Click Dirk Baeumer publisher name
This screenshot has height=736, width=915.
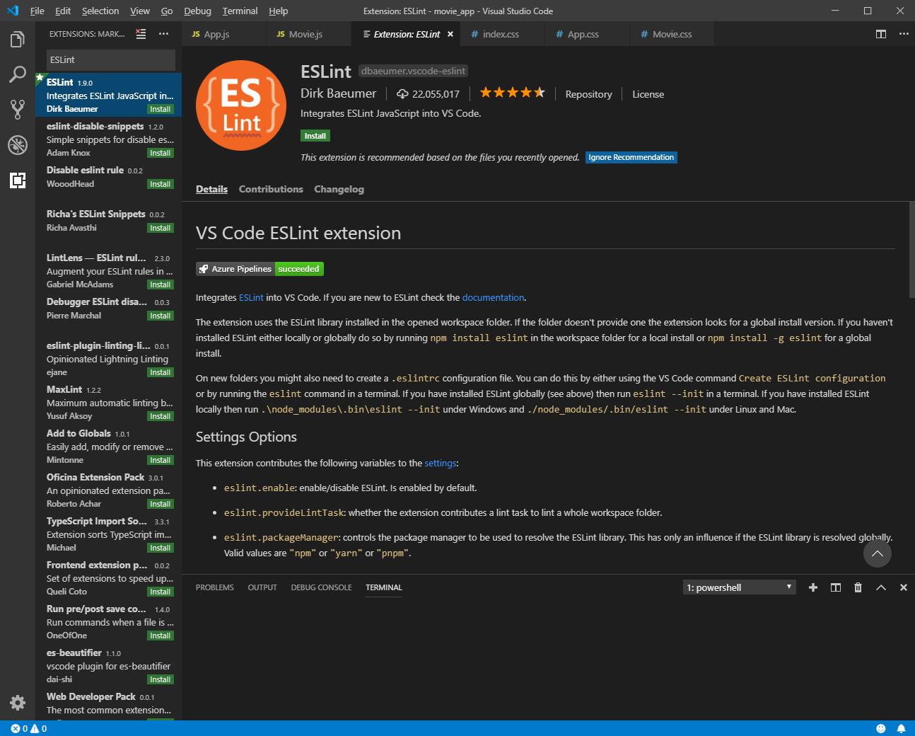click(338, 93)
